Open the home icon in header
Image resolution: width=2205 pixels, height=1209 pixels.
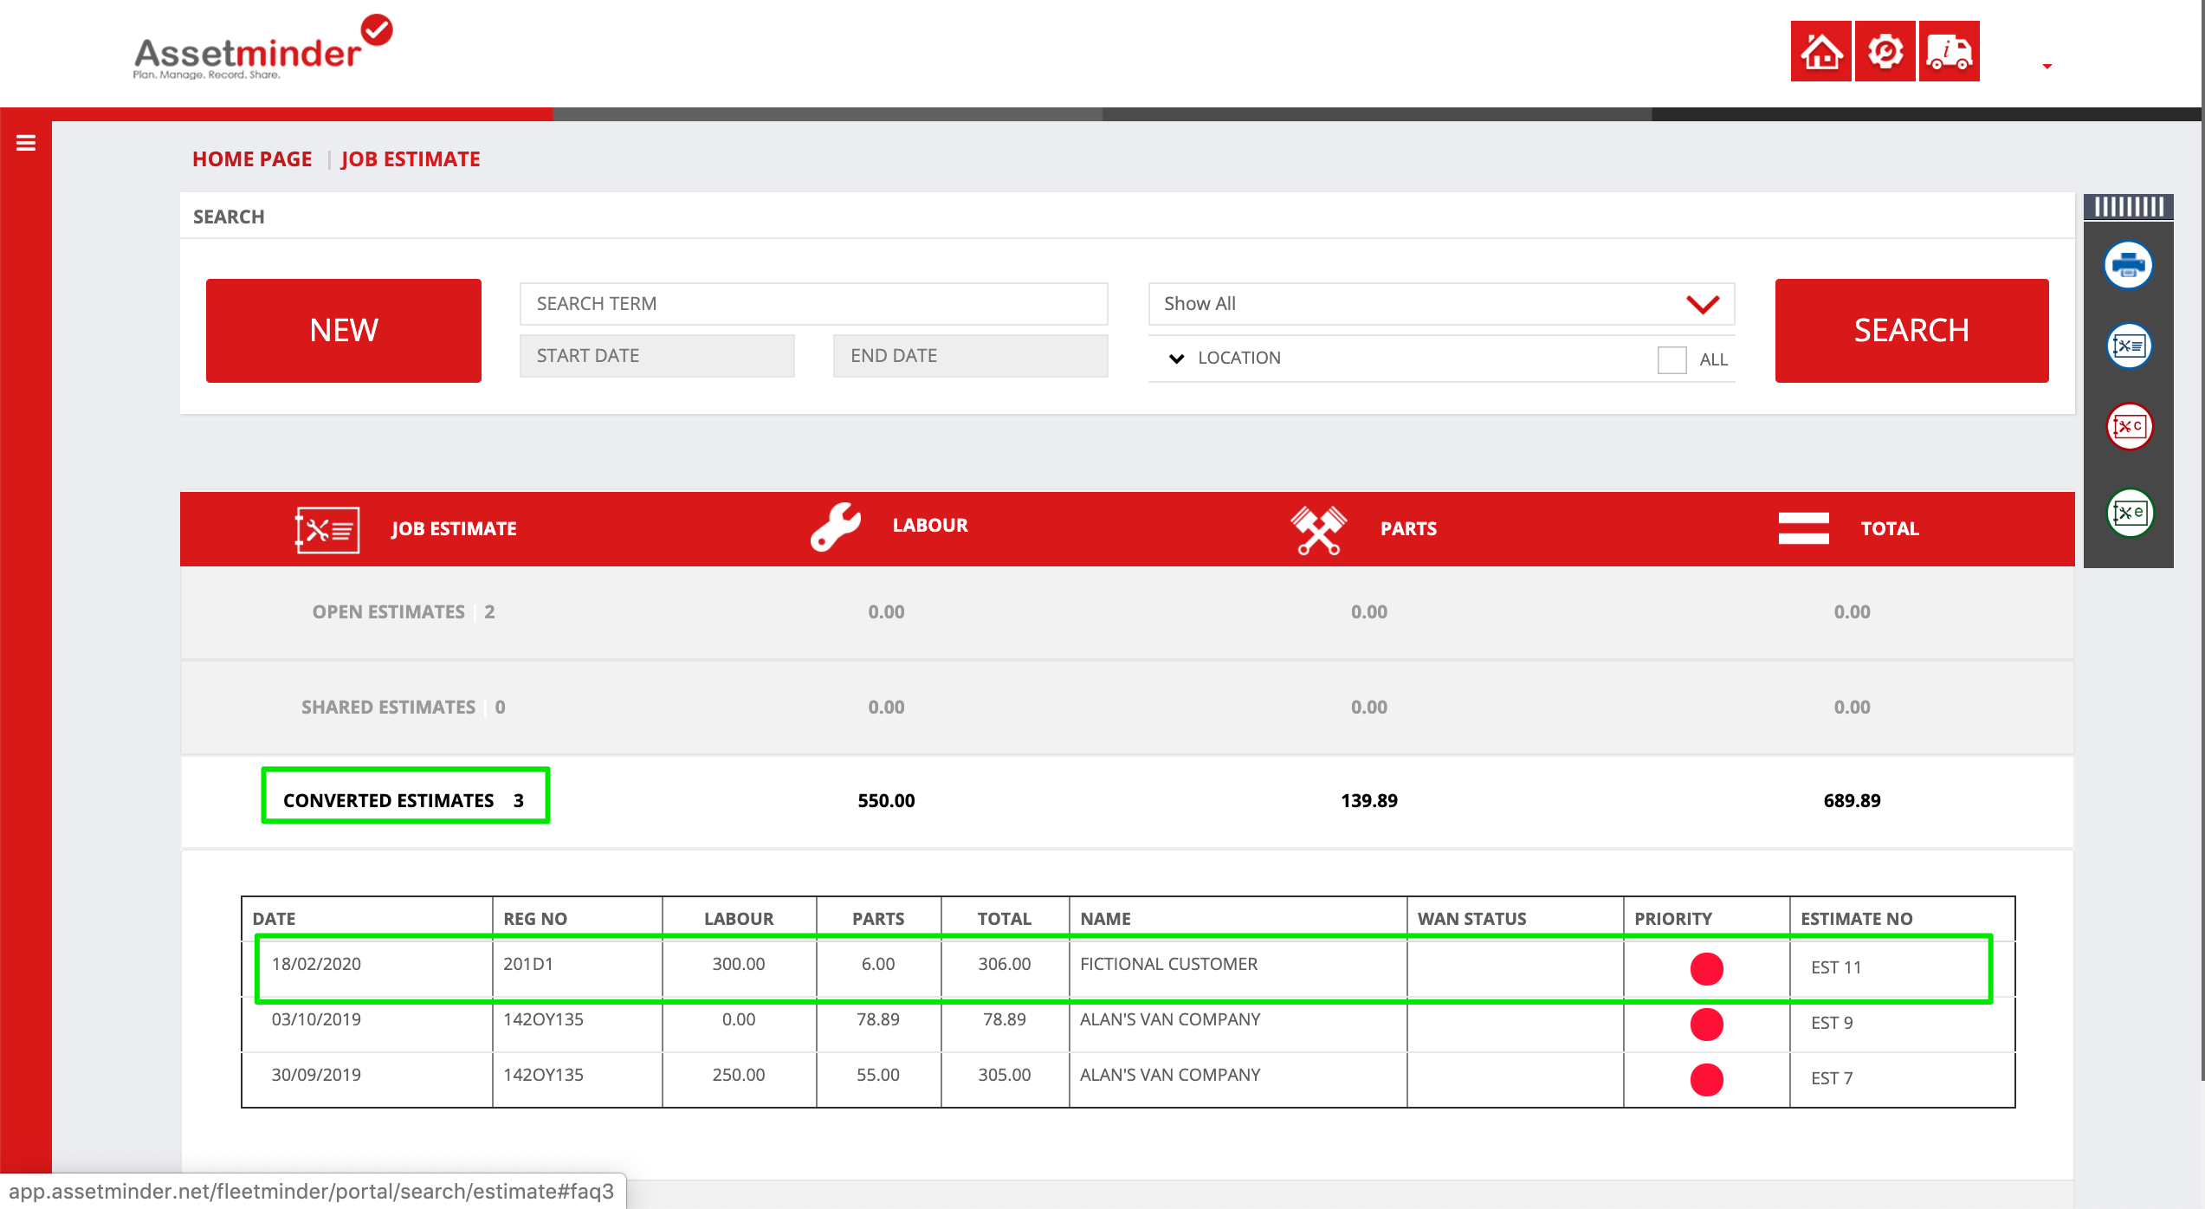(x=1820, y=51)
